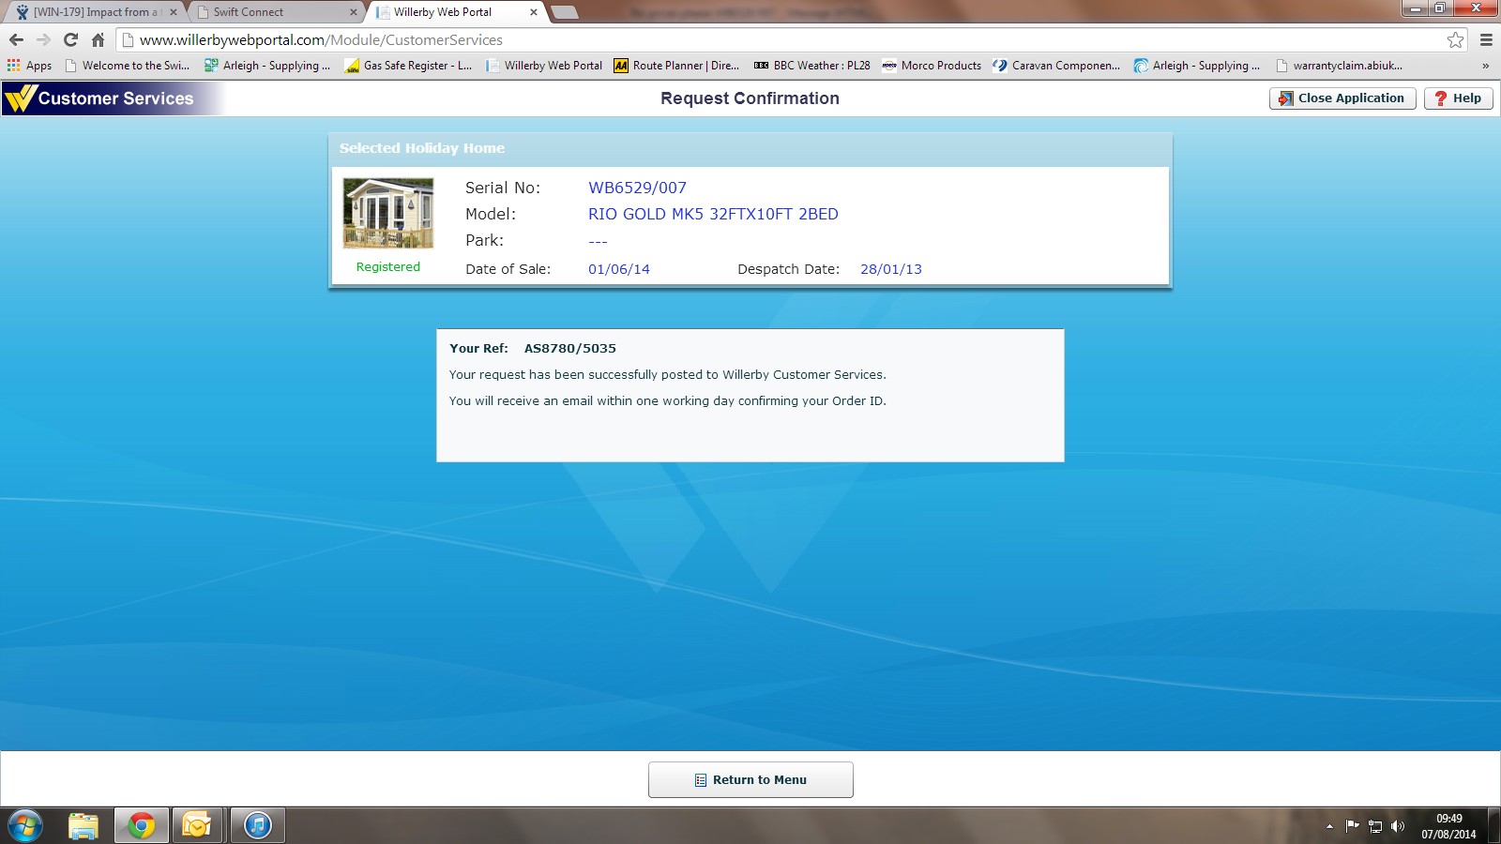Go to browser home page icon
This screenshot has height=844, width=1501.
coord(98,39)
